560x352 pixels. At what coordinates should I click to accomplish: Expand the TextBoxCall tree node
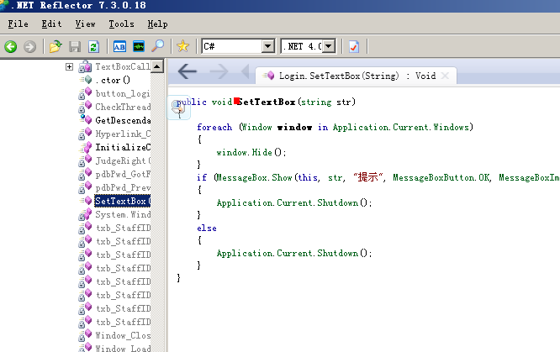(x=70, y=66)
